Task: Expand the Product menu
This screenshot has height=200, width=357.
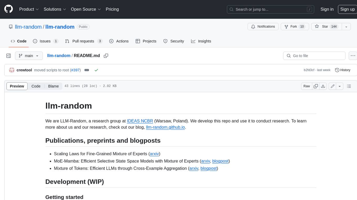Action: tap(29, 9)
